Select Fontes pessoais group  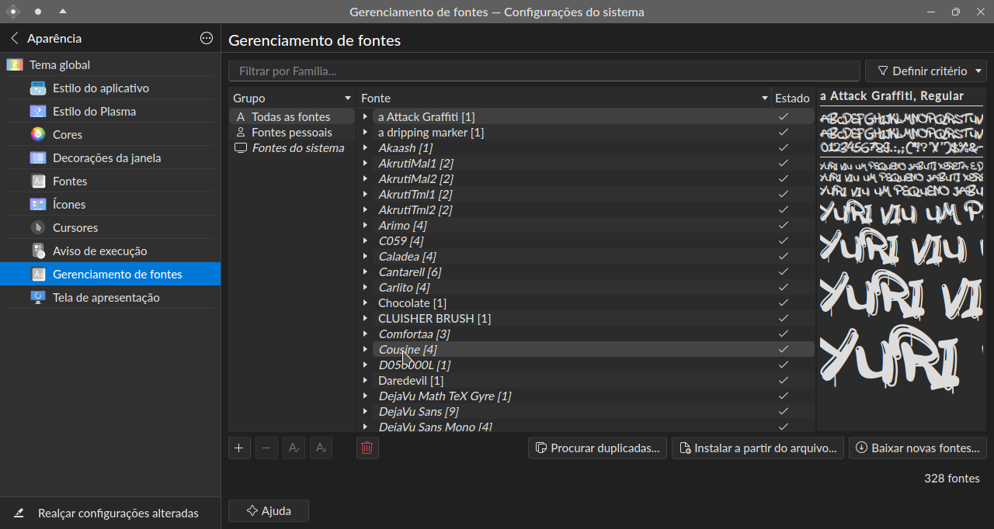(x=292, y=133)
